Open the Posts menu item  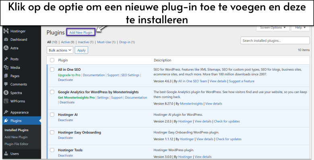click(x=14, y=59)
